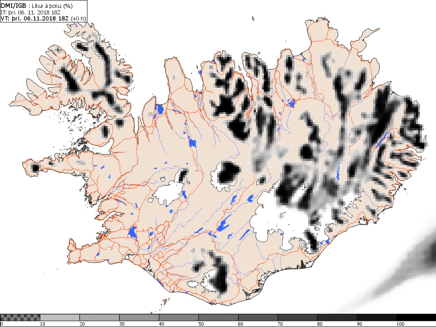Choose the 70–80 percent dark legend swatch
The width and height of the screenshot is (436, 327).
[297, 317]
